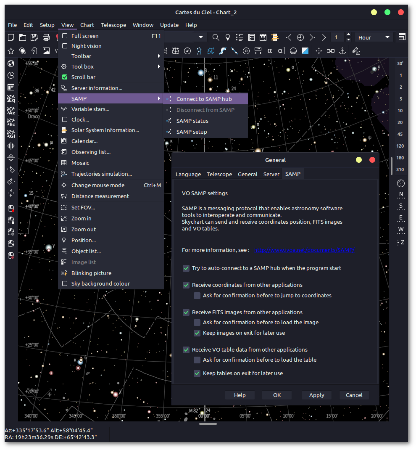Enable confirmation before jump to coordinates
416x450 pixels.
point(197,296)
